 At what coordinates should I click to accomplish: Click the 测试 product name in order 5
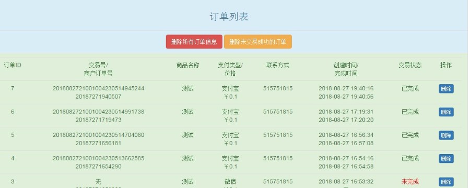click(187, 135)
